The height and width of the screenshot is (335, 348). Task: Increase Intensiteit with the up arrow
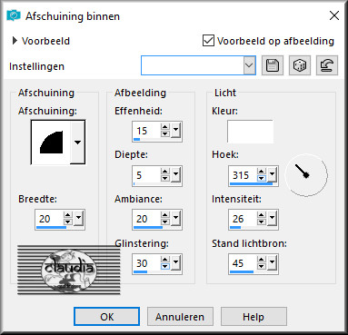[262, 215]
